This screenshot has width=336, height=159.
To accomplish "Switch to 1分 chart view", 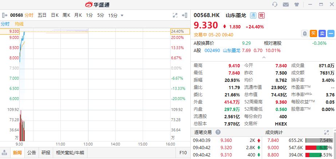I will (x=89, y=15).
